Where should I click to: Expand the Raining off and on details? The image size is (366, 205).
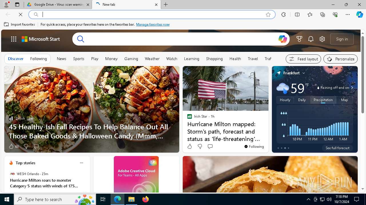[x=352, y=88]
